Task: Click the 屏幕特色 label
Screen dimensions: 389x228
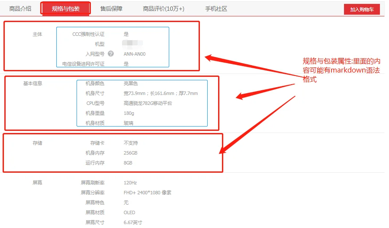Action: (x=95, y=203)
